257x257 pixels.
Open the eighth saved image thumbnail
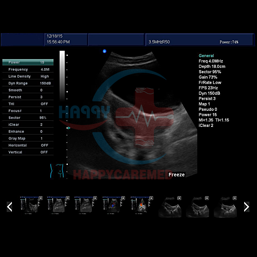coord(226,207)
